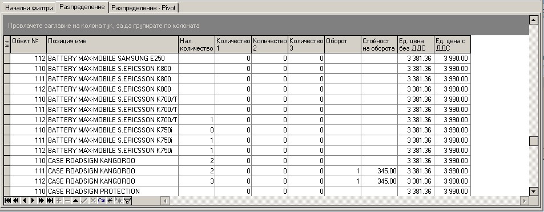This screenshot has height=212, width=544.
Task: Click 3 990.00 price in SAMSUNG E250 row
Action: click(x=453, y=59)
